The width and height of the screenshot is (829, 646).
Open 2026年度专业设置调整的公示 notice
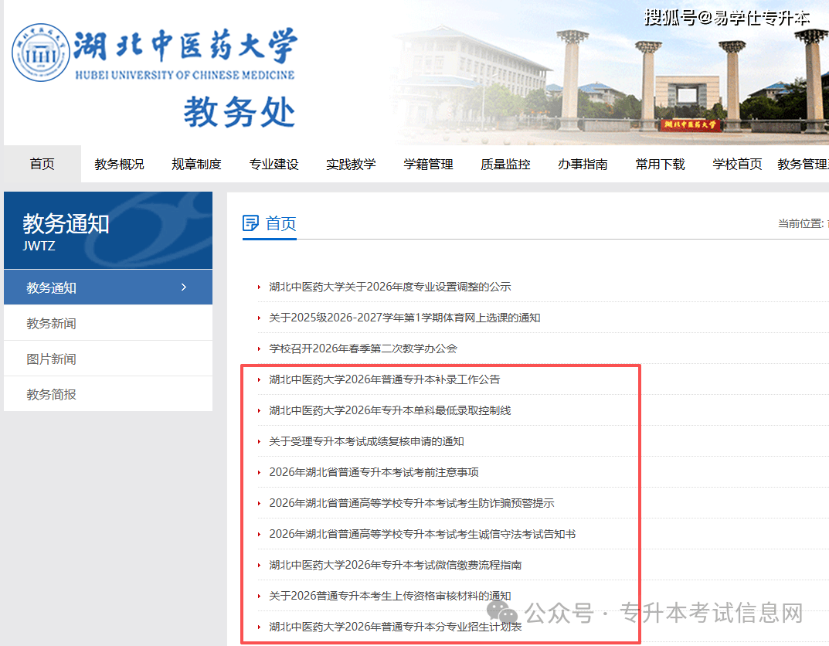click(x=390, y=287)
